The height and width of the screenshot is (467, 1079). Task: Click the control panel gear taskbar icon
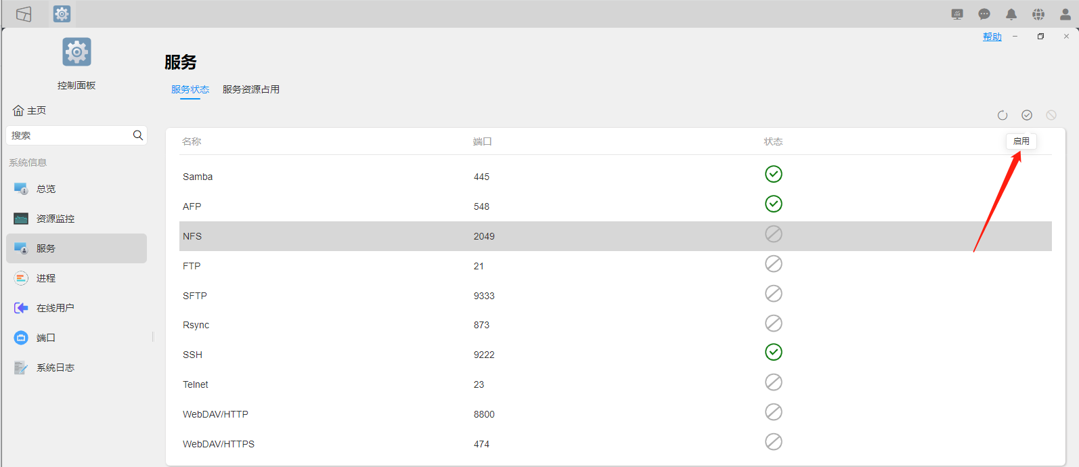62,14
